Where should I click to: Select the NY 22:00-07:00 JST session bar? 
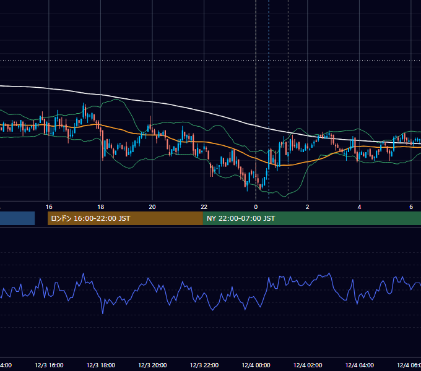tap(311, 218)
